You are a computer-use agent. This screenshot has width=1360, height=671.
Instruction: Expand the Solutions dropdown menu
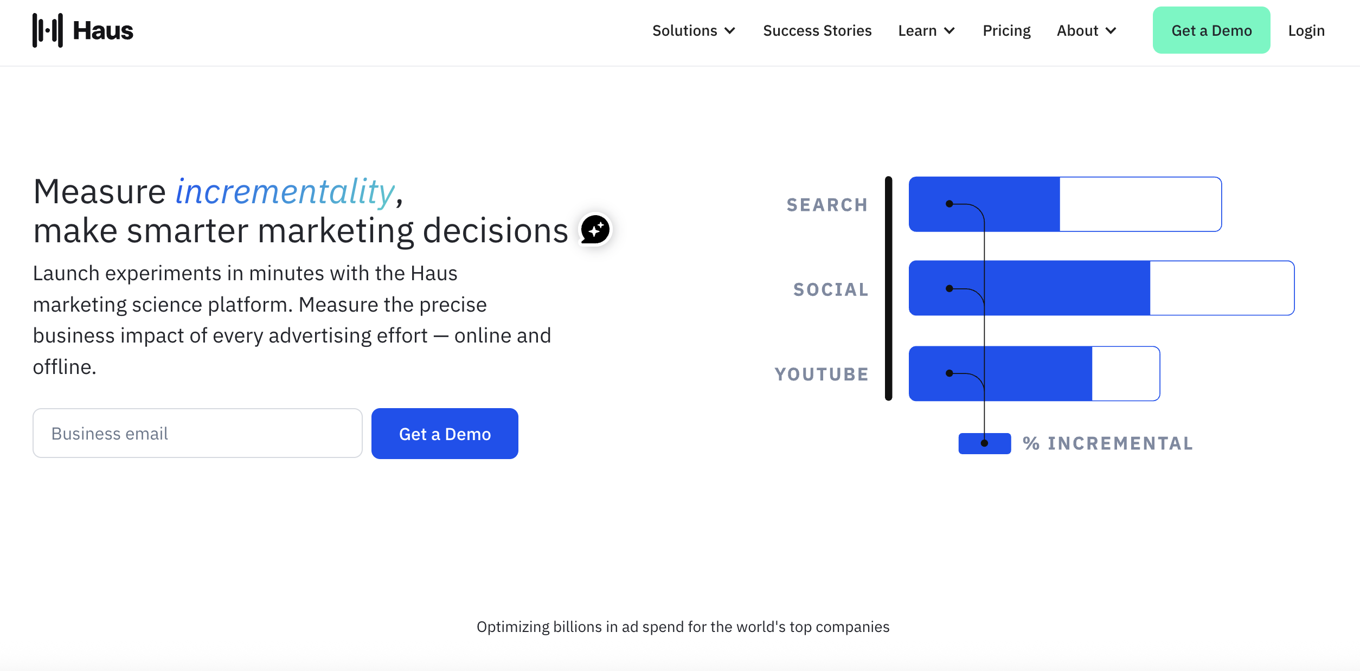coord(694,30)
